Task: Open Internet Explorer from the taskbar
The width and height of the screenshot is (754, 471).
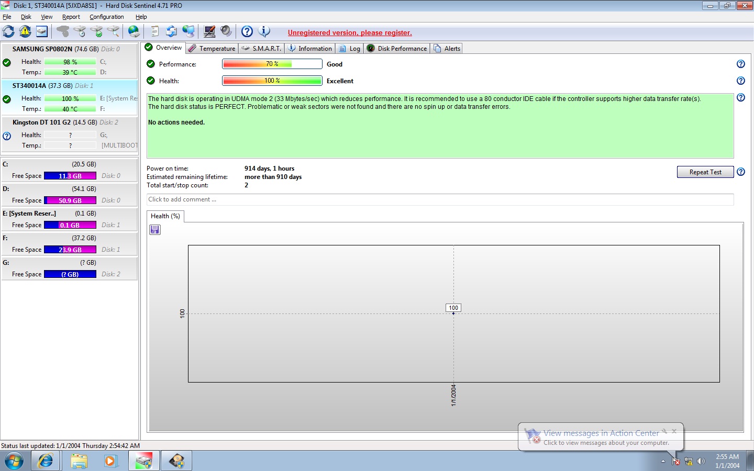Action: [46, 461]
